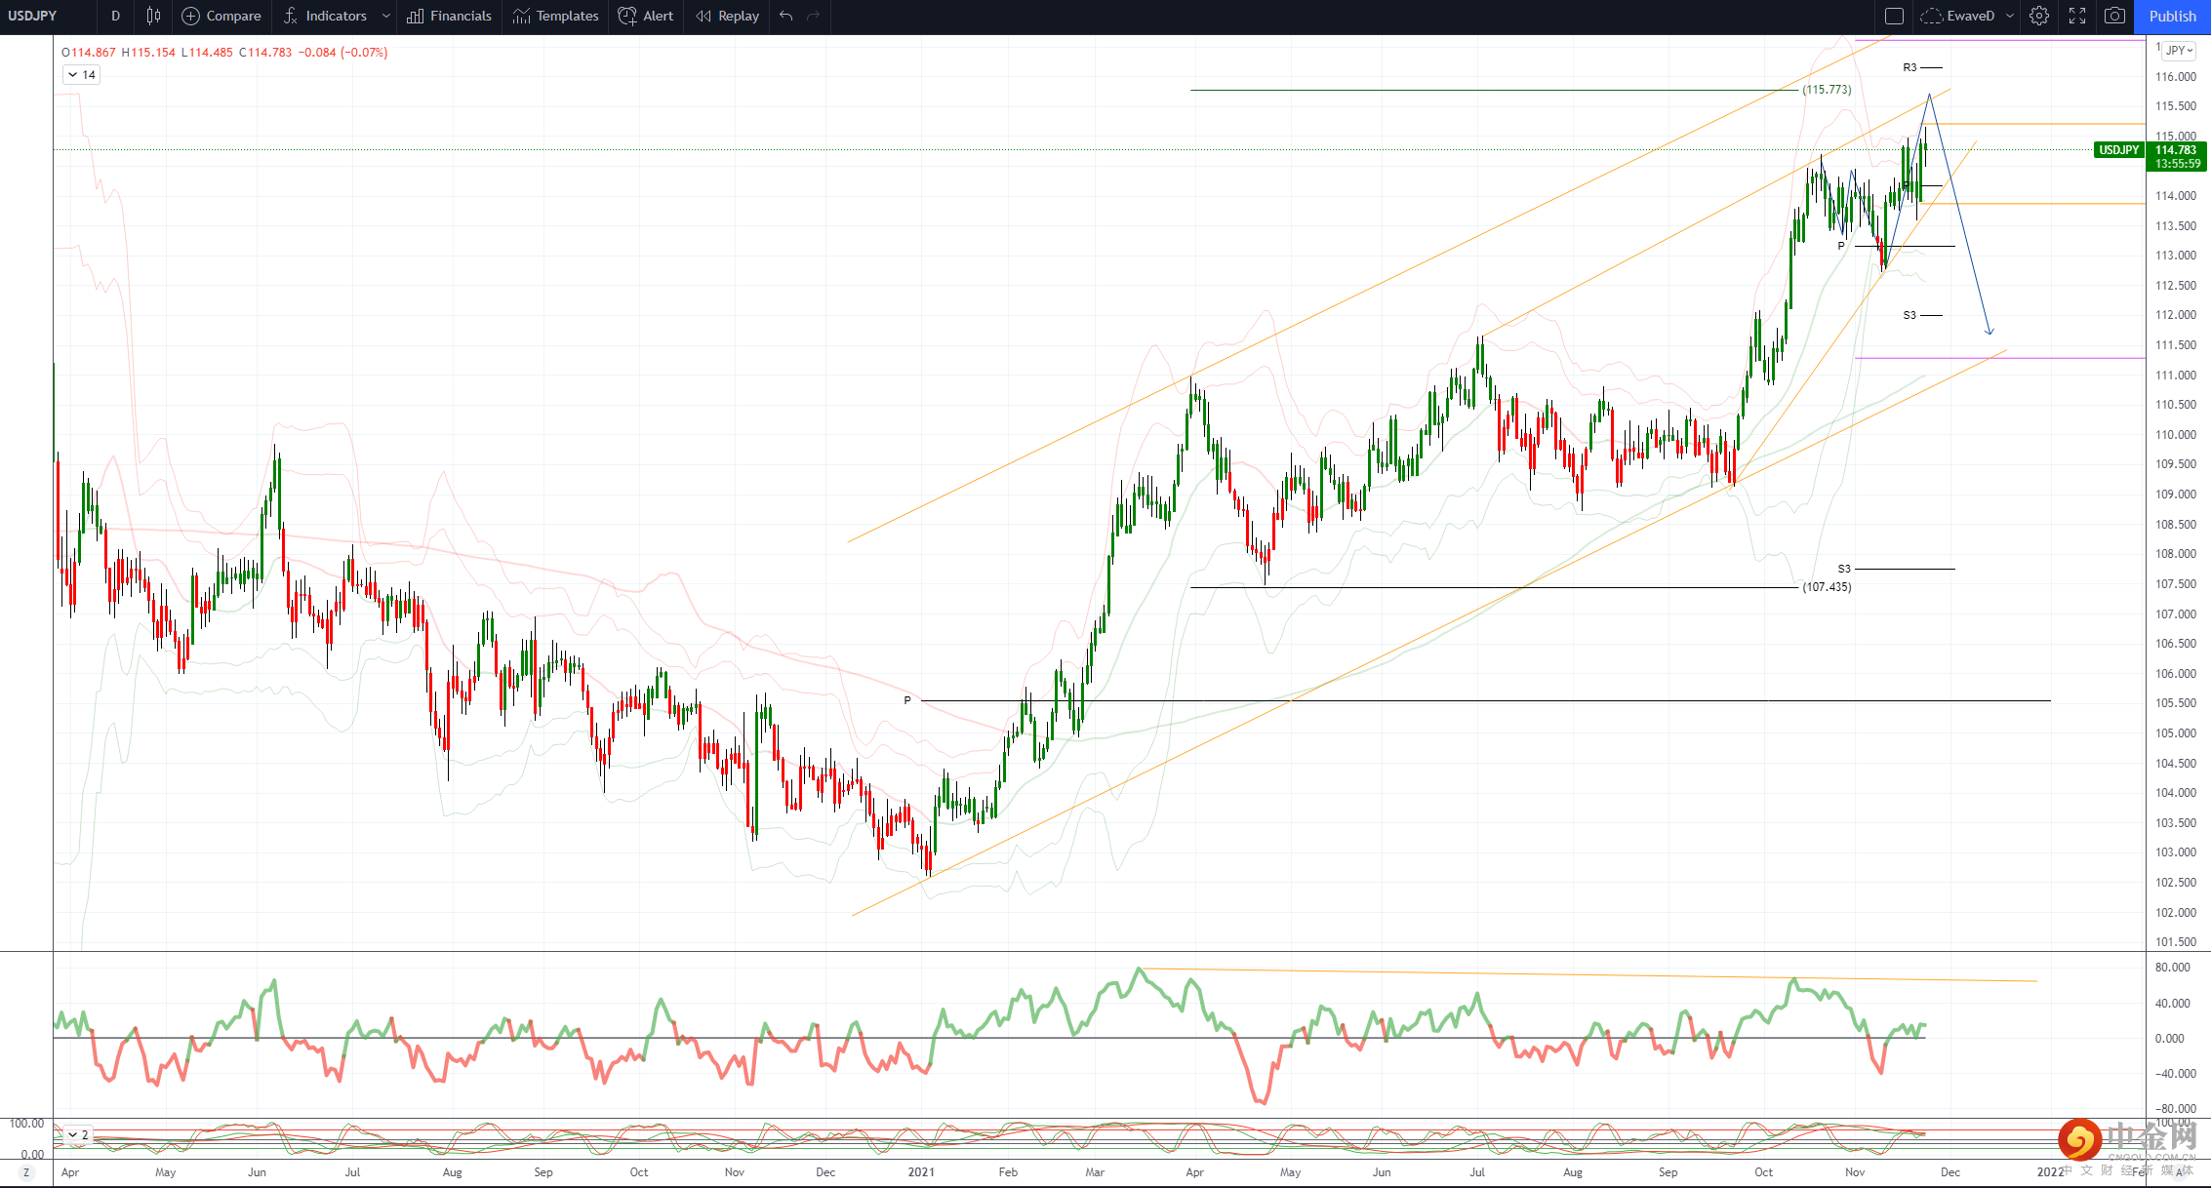Open the Financials menu

(450, 16)
